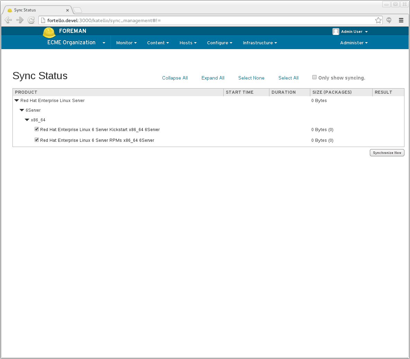Image resolution: width=410 pixels, height=359 pixels.
Task: Click the Synchronize Now button
Action: coord(387,153)
